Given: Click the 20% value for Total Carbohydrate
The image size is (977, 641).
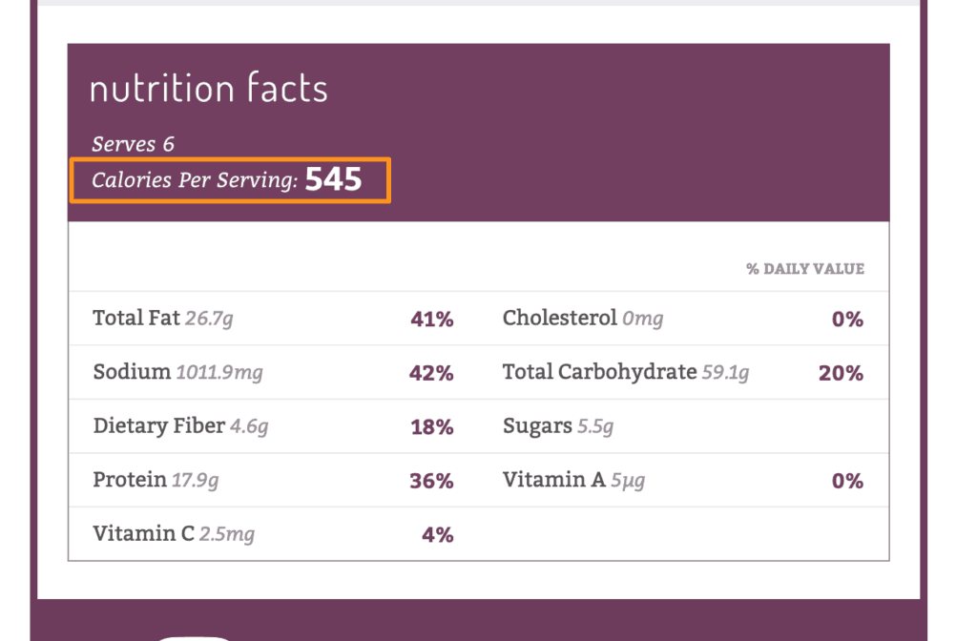Looking at the screenshot, I should [841, 373].
